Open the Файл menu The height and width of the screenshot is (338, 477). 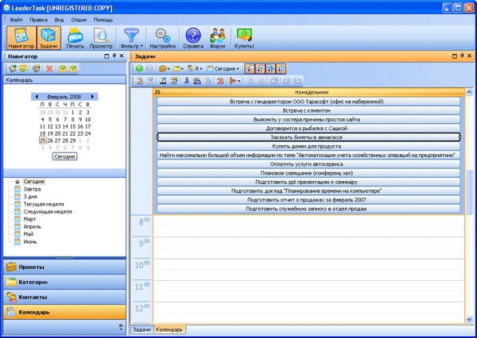(16, 20)
